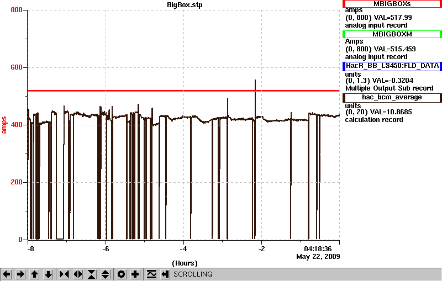Click the plus-sign toolbar button
Screen dimensions: 442x281
tap(135, 274)
